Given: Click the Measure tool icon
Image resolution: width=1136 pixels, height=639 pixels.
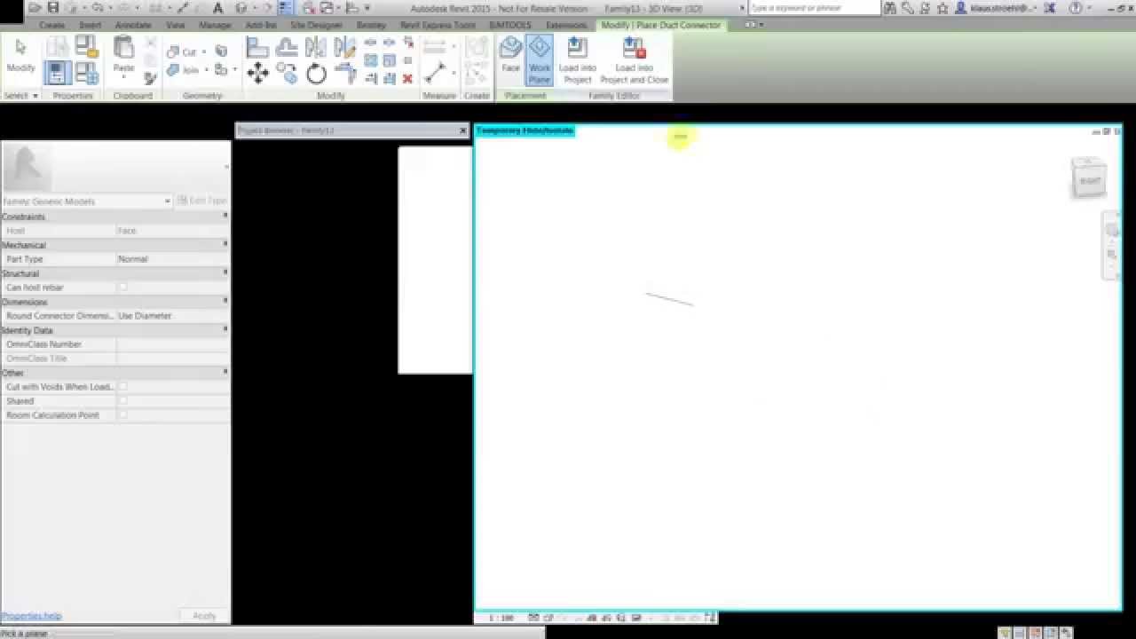Looking at the screenshot, I should [x=435, y=73].
